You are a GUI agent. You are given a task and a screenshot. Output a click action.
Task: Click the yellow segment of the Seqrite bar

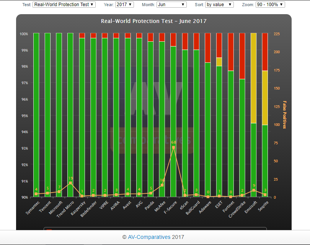pos(265,98)
